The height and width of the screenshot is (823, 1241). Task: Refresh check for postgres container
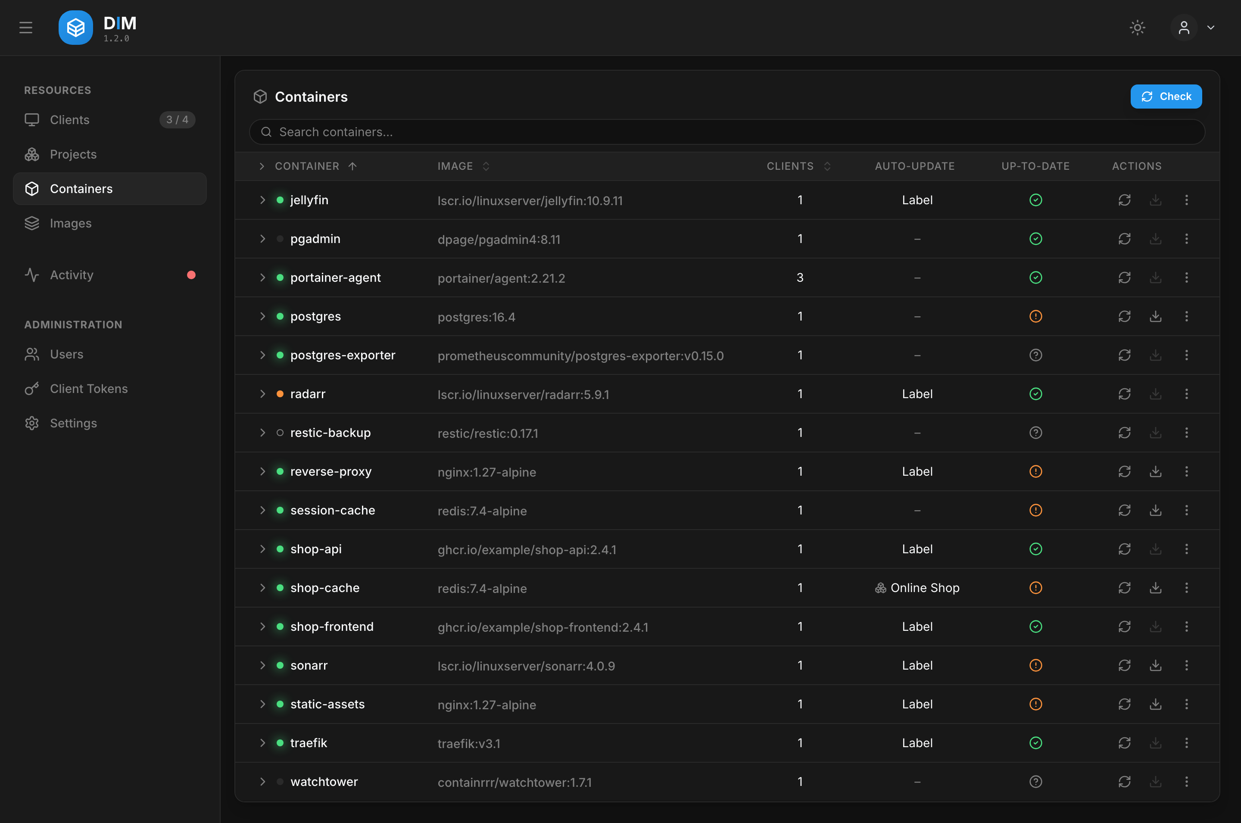tap(1124, 317)
